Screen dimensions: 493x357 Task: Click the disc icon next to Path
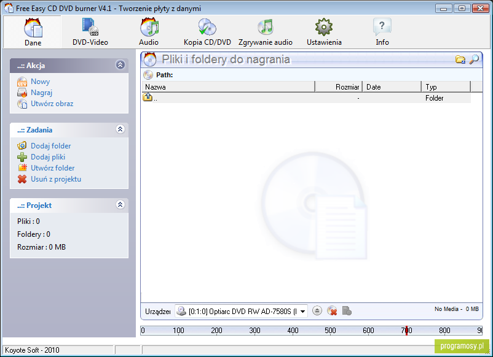coord(148,75)
